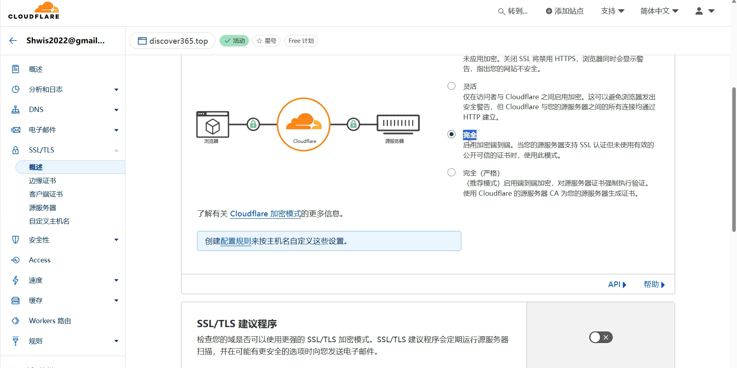Click the SSL/TLS padlock icon

(15, 150)
